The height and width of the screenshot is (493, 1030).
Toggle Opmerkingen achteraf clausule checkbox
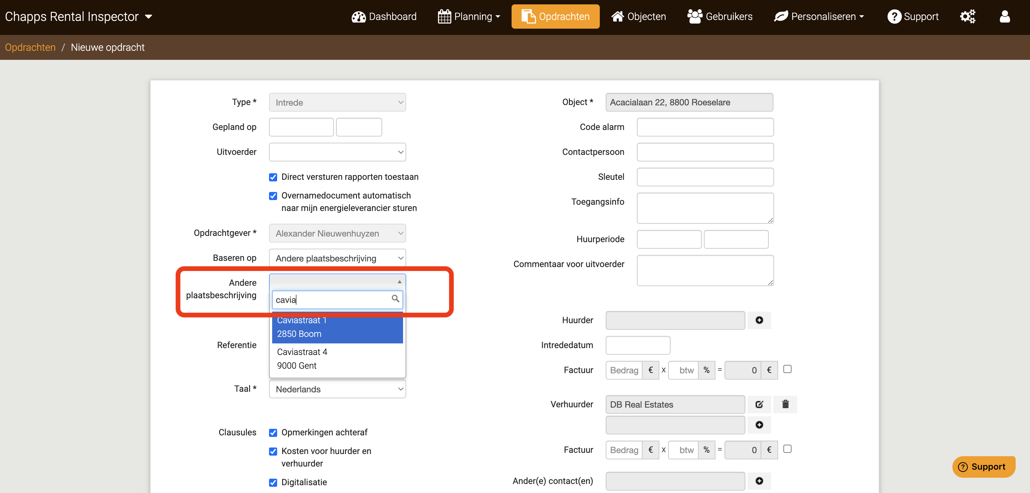273,433
